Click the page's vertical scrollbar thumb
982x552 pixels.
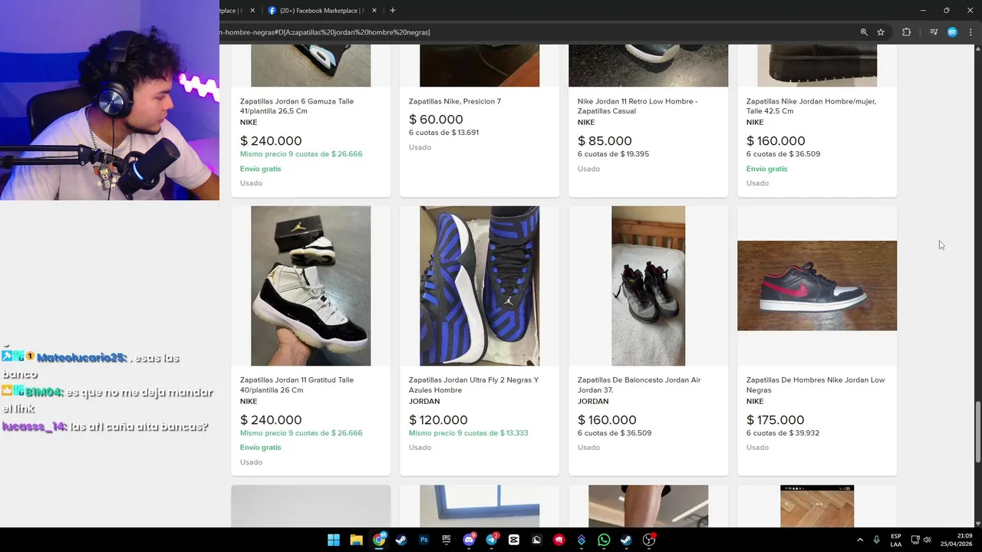click(977, 432)
